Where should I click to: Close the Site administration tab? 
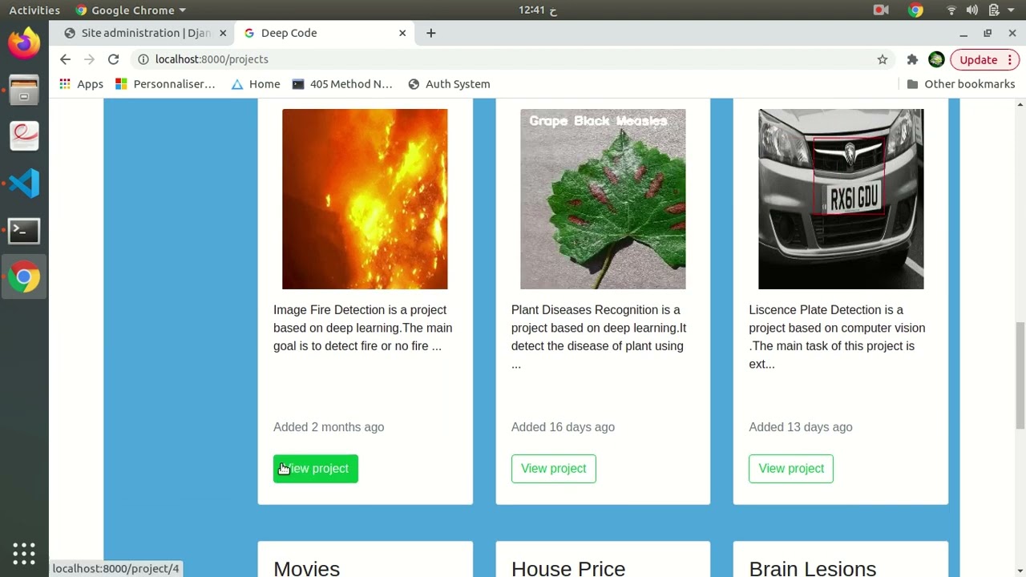tap(223, 33)
